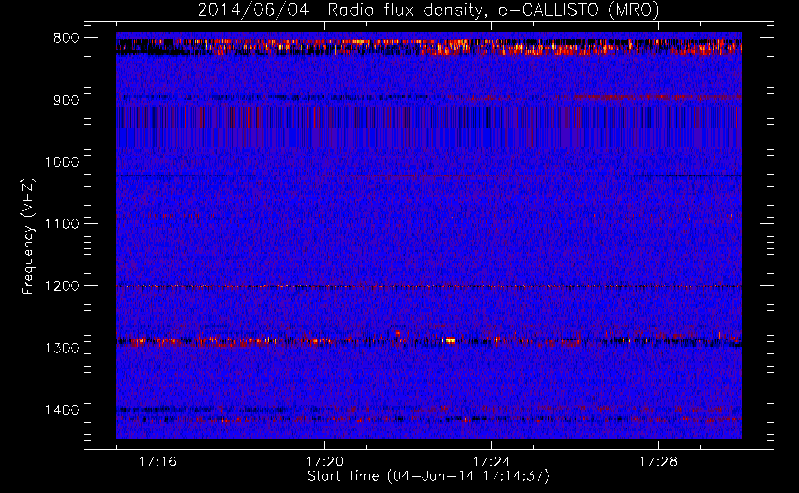Click the 1200 frequency tick label

click(62, 286)
